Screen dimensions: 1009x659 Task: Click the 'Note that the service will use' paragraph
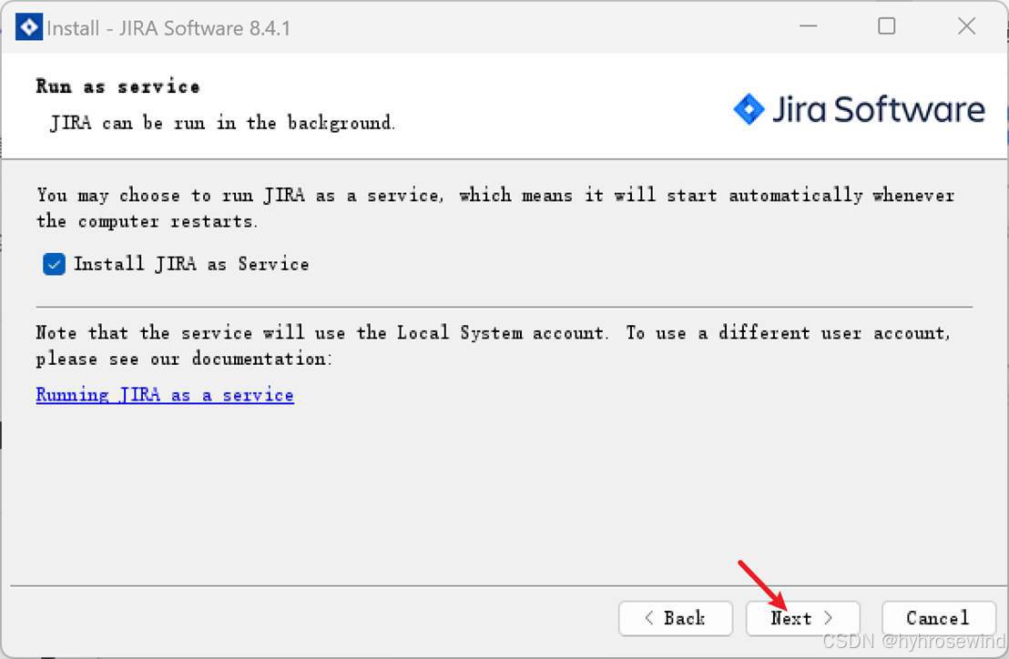pos(494,345)
